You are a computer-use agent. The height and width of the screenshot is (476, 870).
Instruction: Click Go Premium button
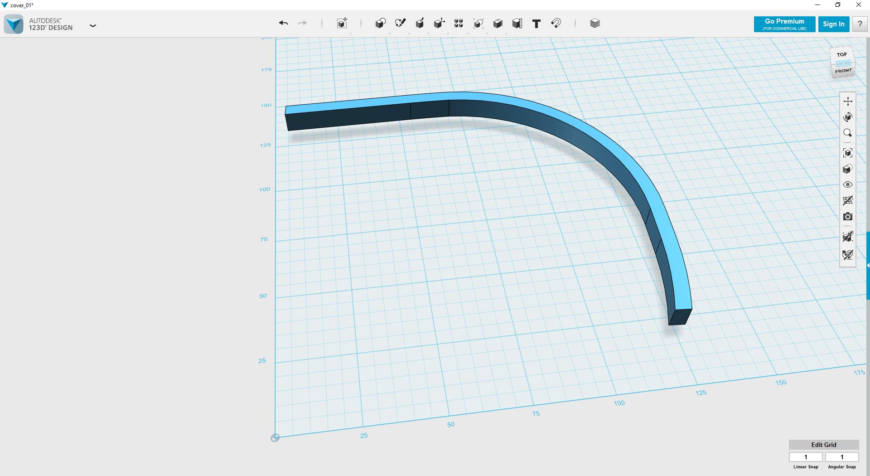[x=784, y=24]
